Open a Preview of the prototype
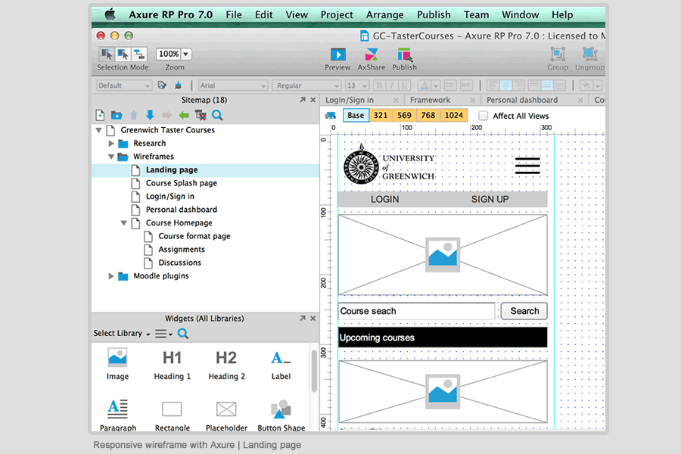Image resolution: width=681 pixels, height=454 pixels. [x=337, y=55]
